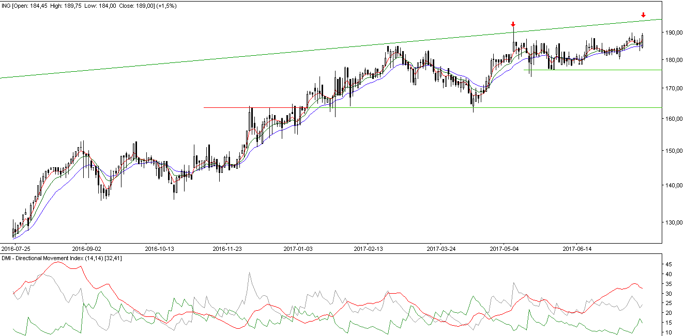Click the 10 label on DMI axis
The width and height of the screenshot is (685, 336).
(668, 332)
